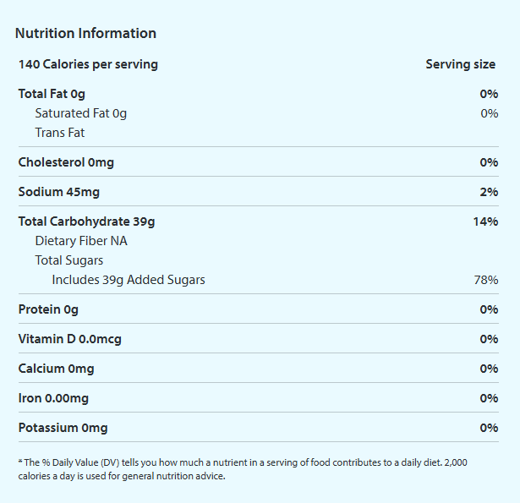The width and height of the screenshot is (520, 503).
Task: Select the Vitamin D 0.0mcg label
Action: (69, 339)
